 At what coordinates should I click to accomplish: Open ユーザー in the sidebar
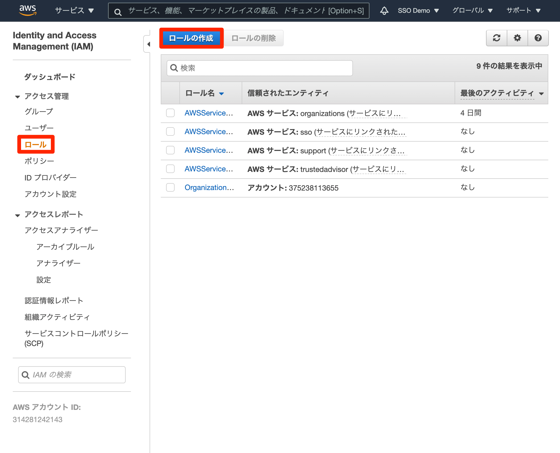coord(39,128)
